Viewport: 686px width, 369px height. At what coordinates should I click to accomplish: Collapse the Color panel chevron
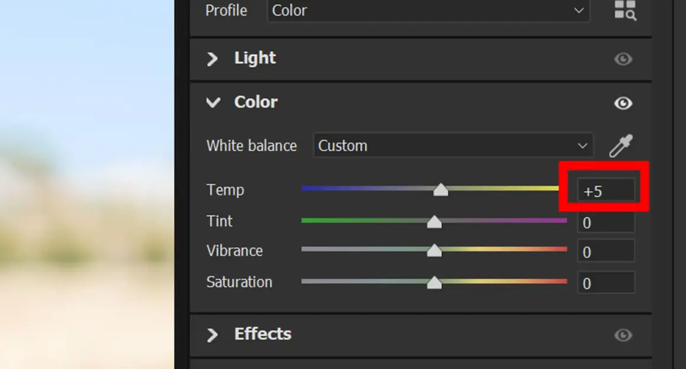pyautogui.click(x=212, y=103)
